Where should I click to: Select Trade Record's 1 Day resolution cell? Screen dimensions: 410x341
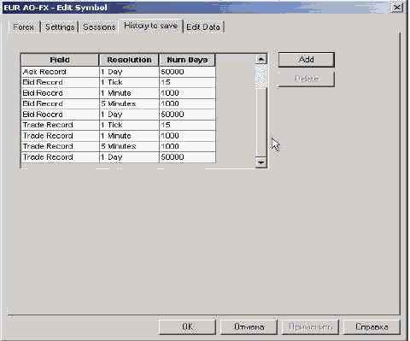pyautogui.click(x=129, y=157)
